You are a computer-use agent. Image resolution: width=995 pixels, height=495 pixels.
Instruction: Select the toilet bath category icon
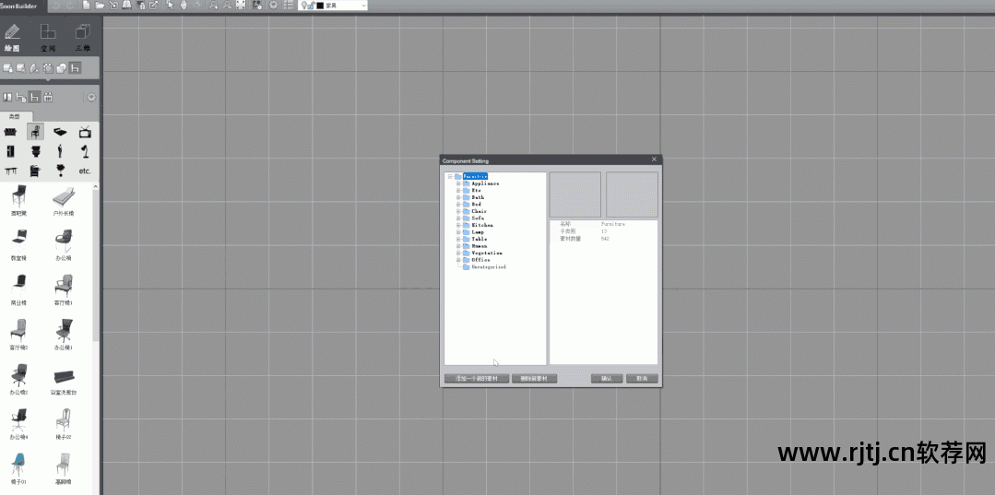36,151
